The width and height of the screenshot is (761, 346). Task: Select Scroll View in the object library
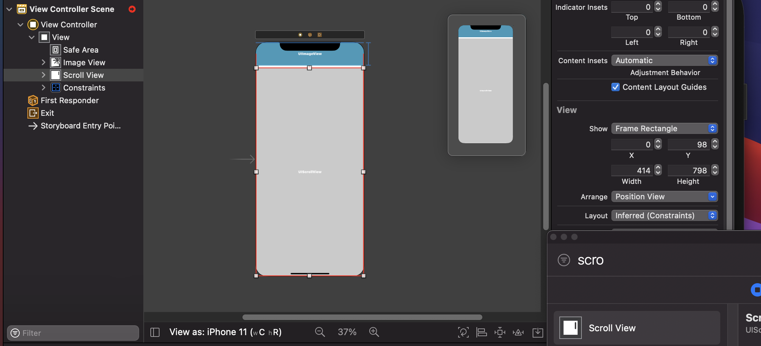click(x=637, y=328)
